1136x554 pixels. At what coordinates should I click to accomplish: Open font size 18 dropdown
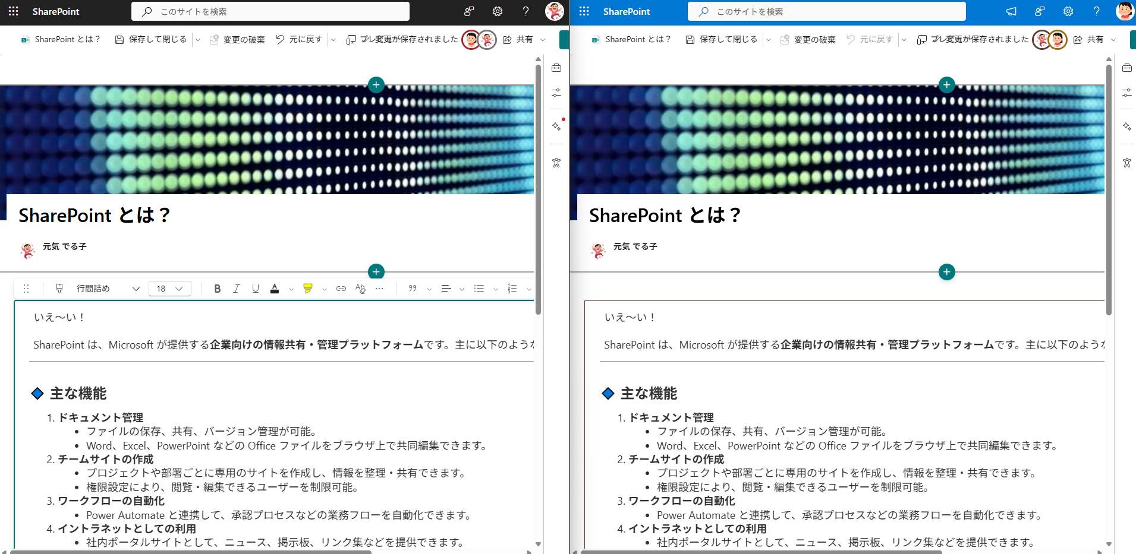170,289
